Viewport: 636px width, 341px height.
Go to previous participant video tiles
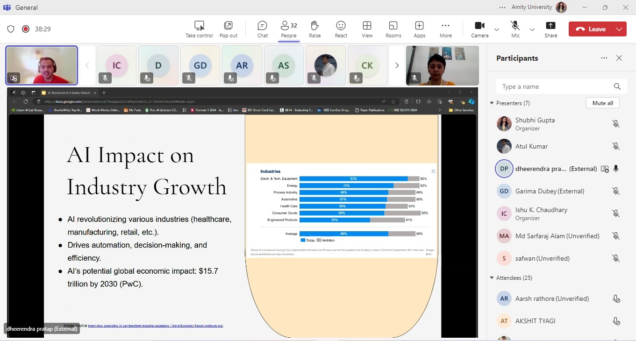tap(87, 65)
